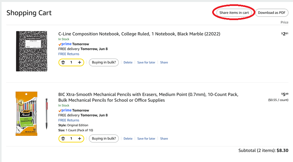Remove BIC pencils using trash icon

63,139
